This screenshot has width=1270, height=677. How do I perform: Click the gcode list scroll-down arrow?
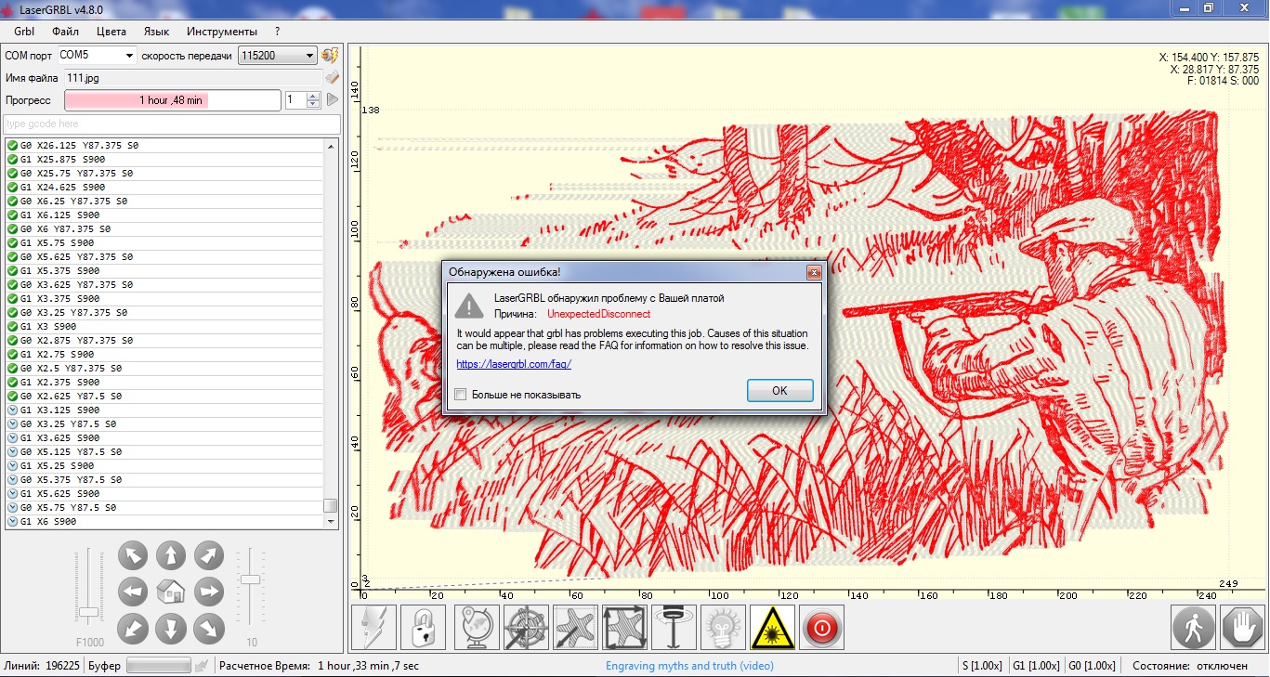331,522
